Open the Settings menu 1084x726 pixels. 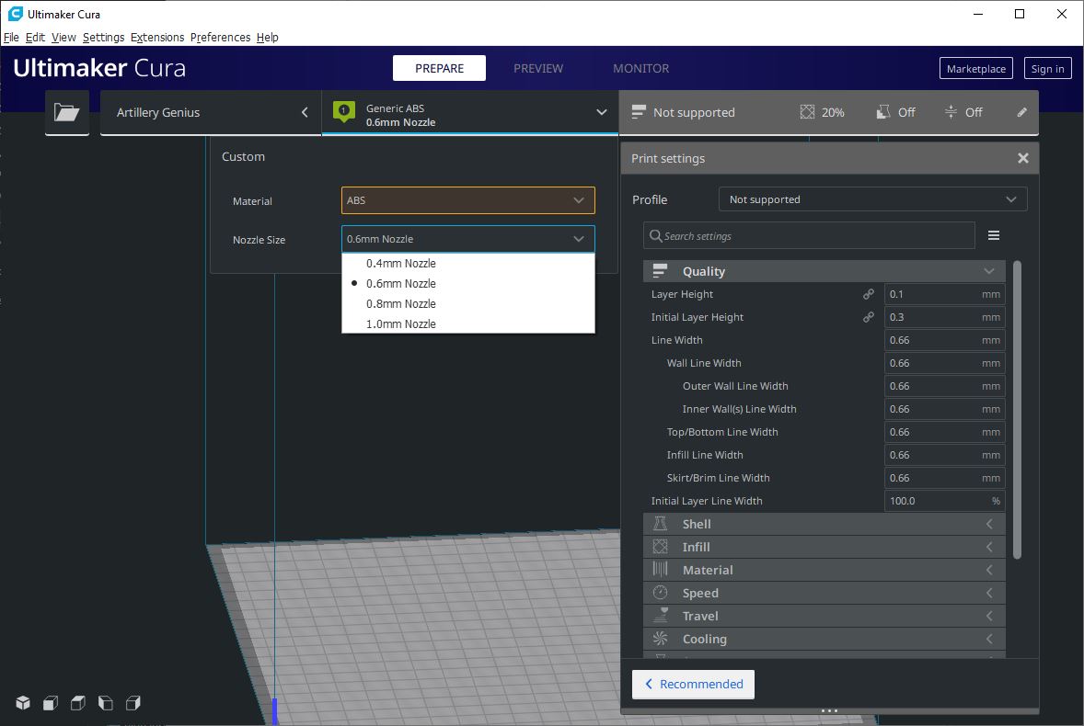(104, 38)
